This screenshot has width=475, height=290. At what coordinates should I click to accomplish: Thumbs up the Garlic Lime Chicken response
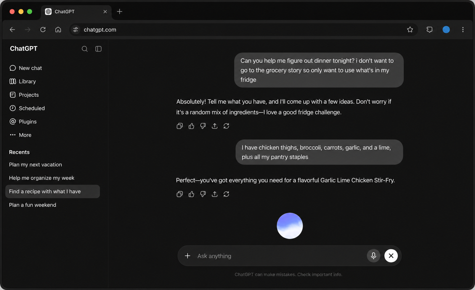click(x=191, y=194)
